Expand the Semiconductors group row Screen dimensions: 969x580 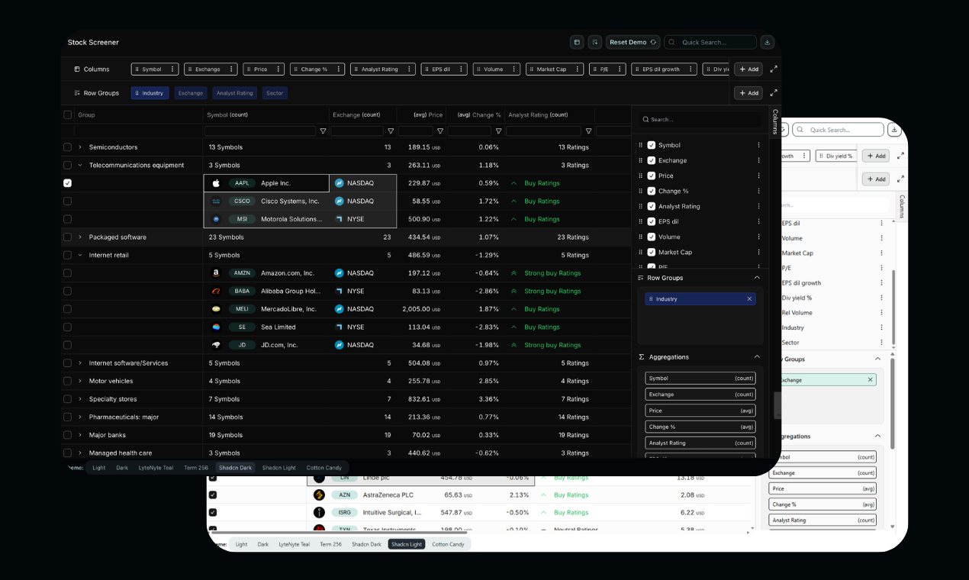[80, 147]
